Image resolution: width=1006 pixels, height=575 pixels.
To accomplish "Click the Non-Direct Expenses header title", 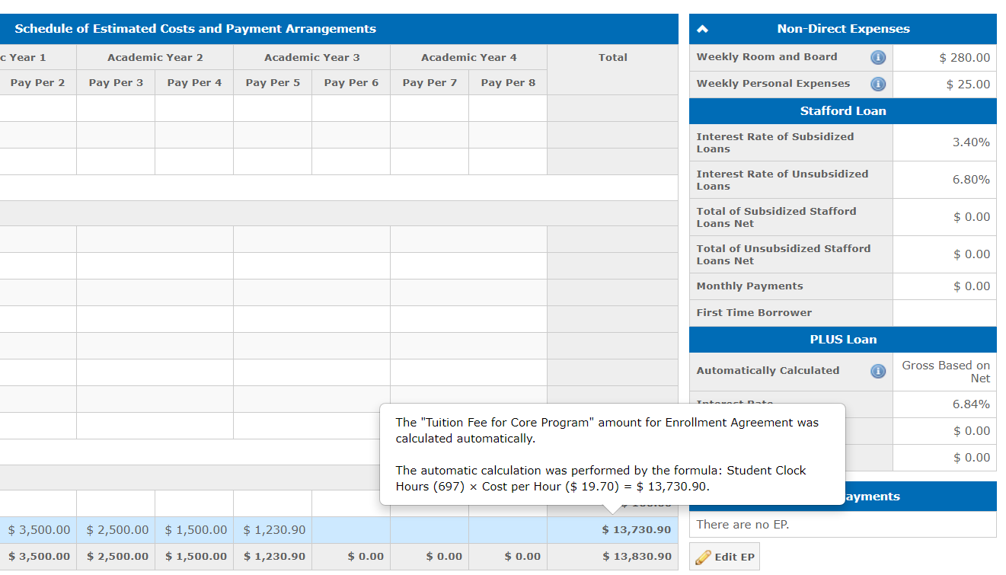I will click(x=843, y=29).
